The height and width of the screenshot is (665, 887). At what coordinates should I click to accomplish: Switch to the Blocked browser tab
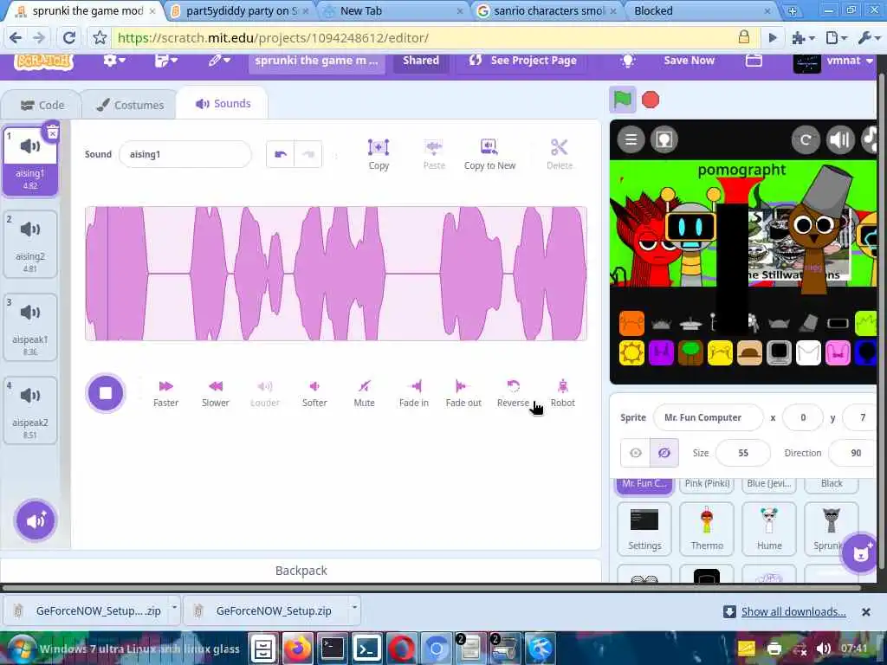tap(702, 10)
